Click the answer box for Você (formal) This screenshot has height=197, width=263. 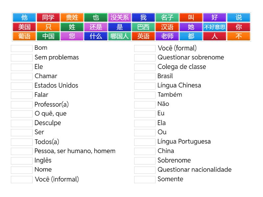(145, 49)
